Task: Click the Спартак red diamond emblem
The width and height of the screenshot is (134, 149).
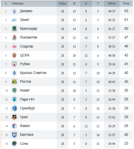Action: [x=14, y=47]
